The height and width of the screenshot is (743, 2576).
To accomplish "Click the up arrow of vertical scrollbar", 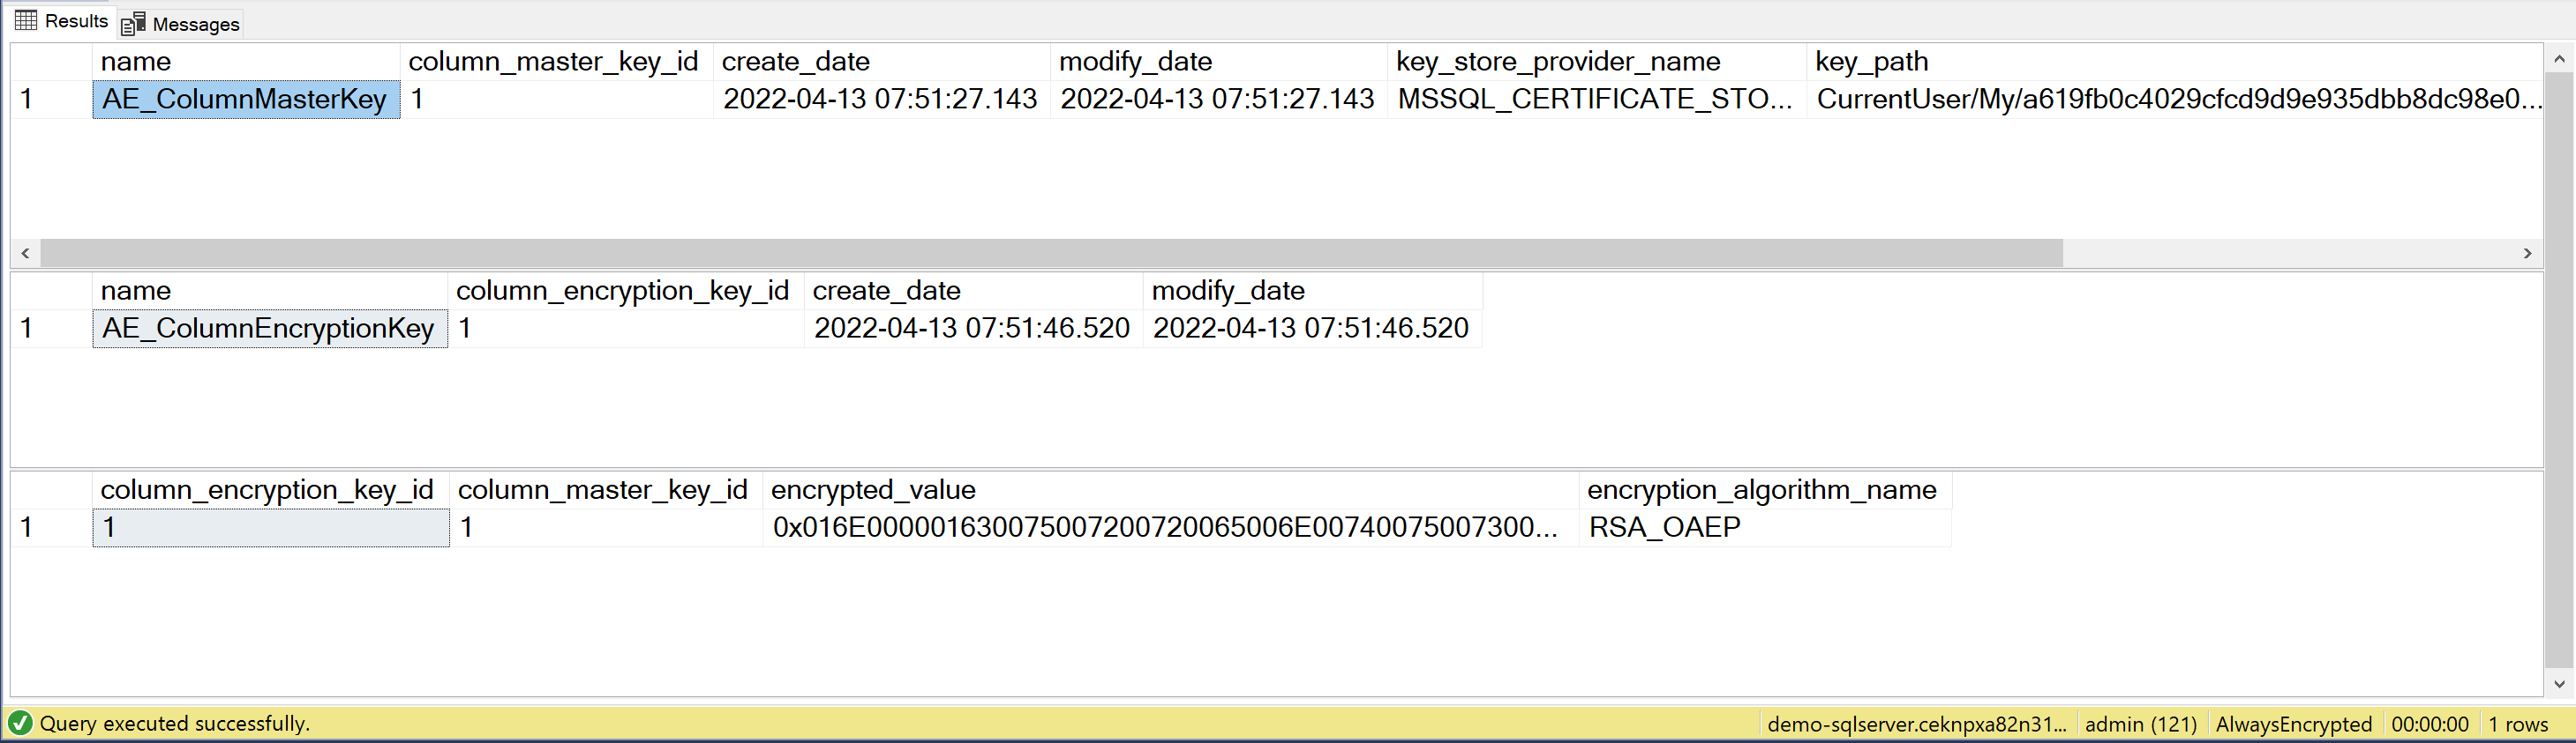I will [2559, 59].
